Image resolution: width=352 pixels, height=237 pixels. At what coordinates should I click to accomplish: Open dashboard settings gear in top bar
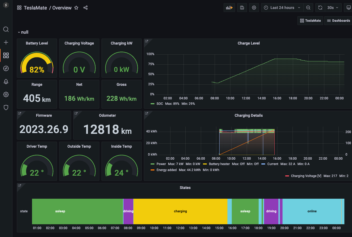point(254,8)
